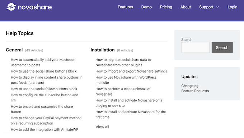Image resolution: width=244 pixels, height=138 pixels.
Task: Open the Feature Requests link
Action: (195, 91)
